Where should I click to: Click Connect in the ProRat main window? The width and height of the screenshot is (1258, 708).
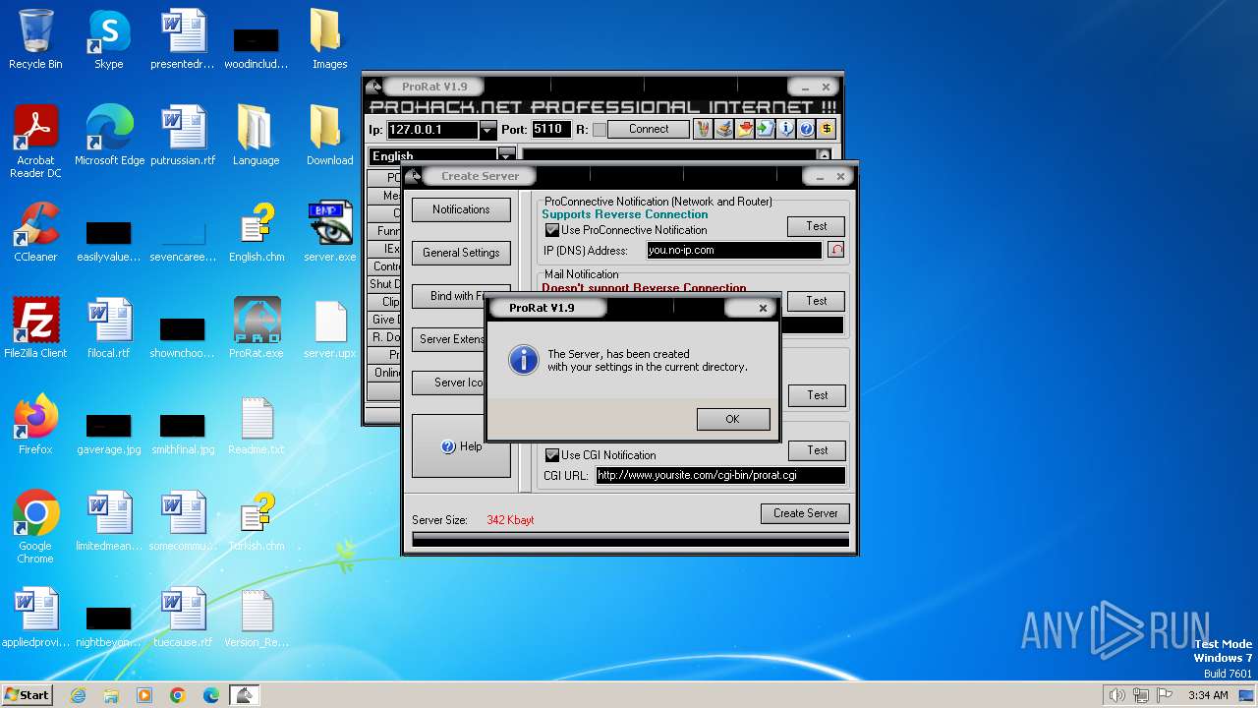pyautogui.click(x=649, y=130)
